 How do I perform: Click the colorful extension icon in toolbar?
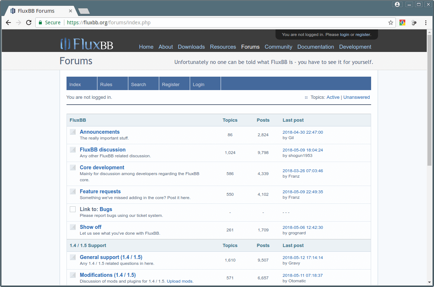402,23
